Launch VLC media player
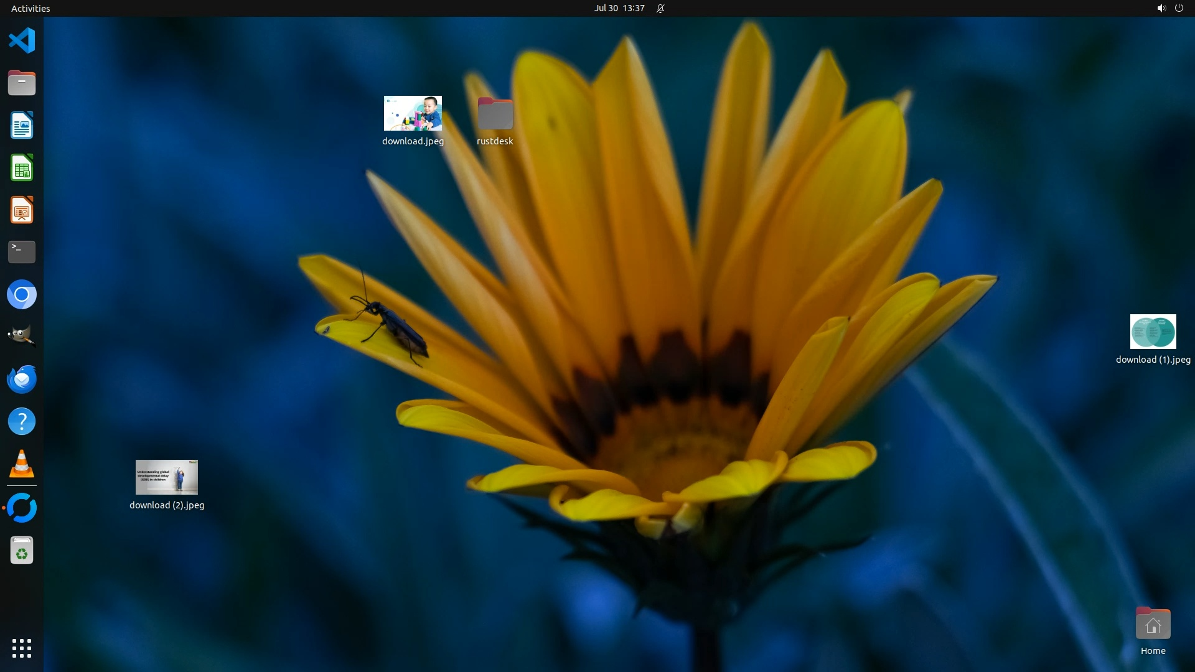This screenshot has width=1195, height=672. tap(22, 464)
